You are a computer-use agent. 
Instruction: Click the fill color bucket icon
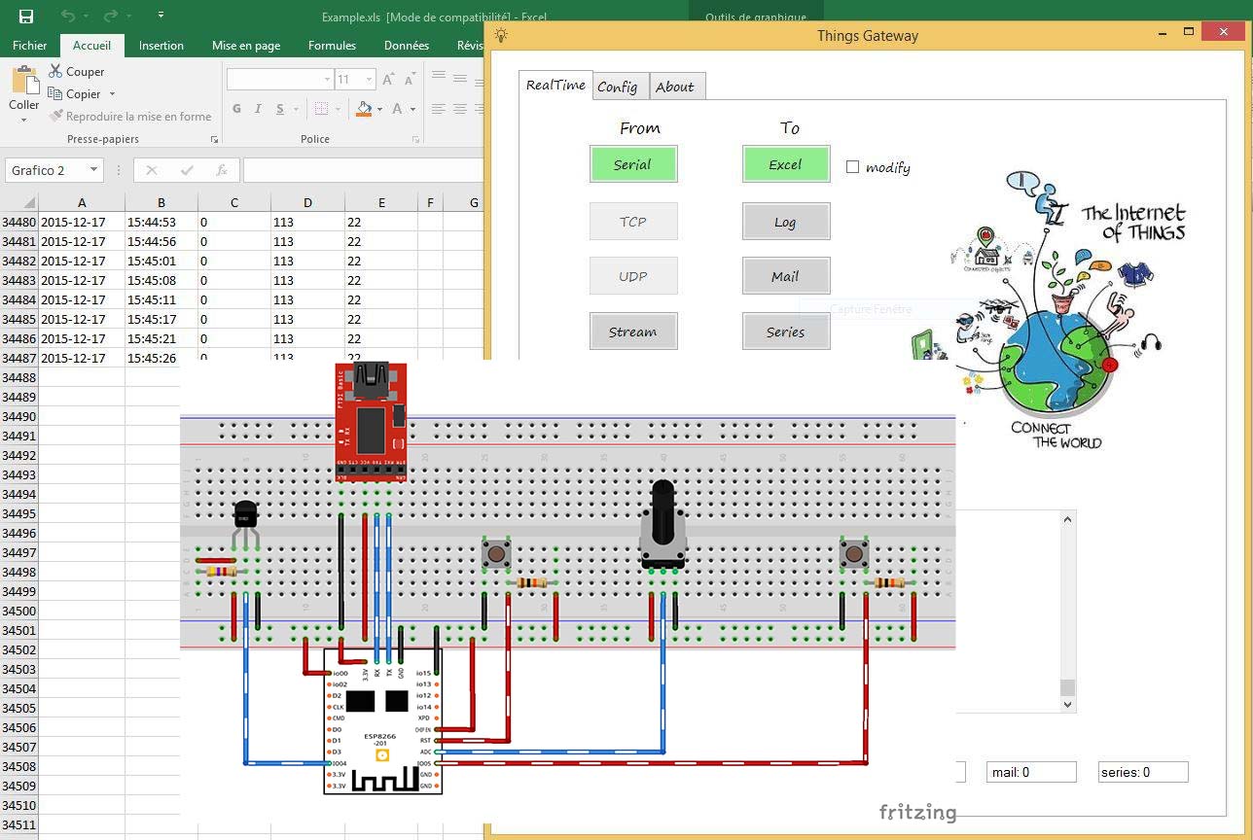coord(364,109)
